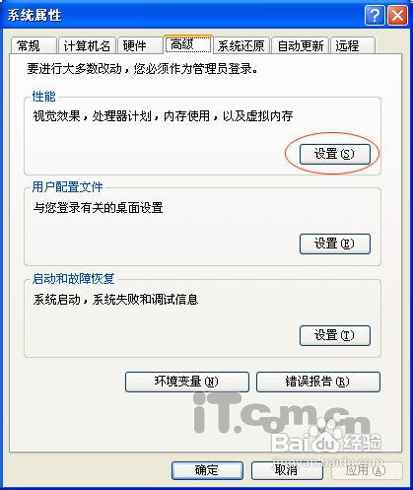The width and height of the screenshot is (413, 490).
Task: Confirm with the 确定 button
Action: pos(207,470)
